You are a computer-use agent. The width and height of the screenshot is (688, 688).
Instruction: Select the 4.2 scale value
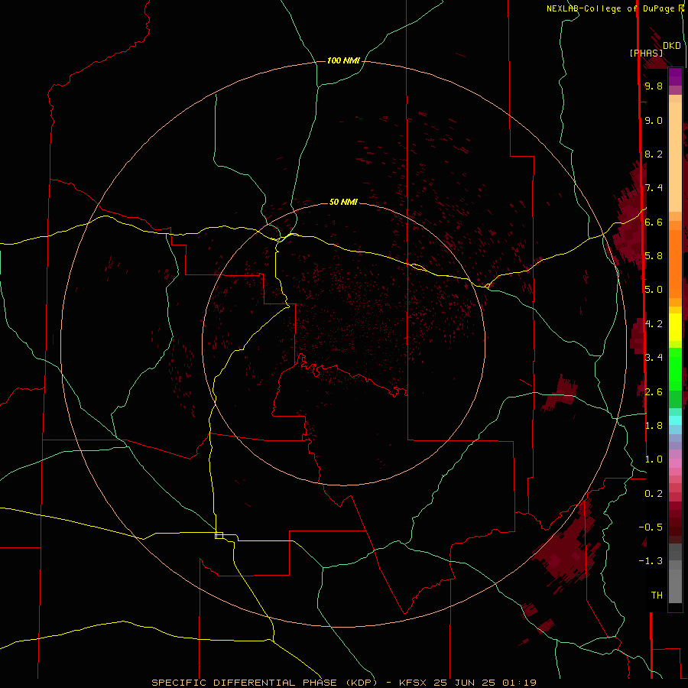pyautogui.click(x=654, y=323)
